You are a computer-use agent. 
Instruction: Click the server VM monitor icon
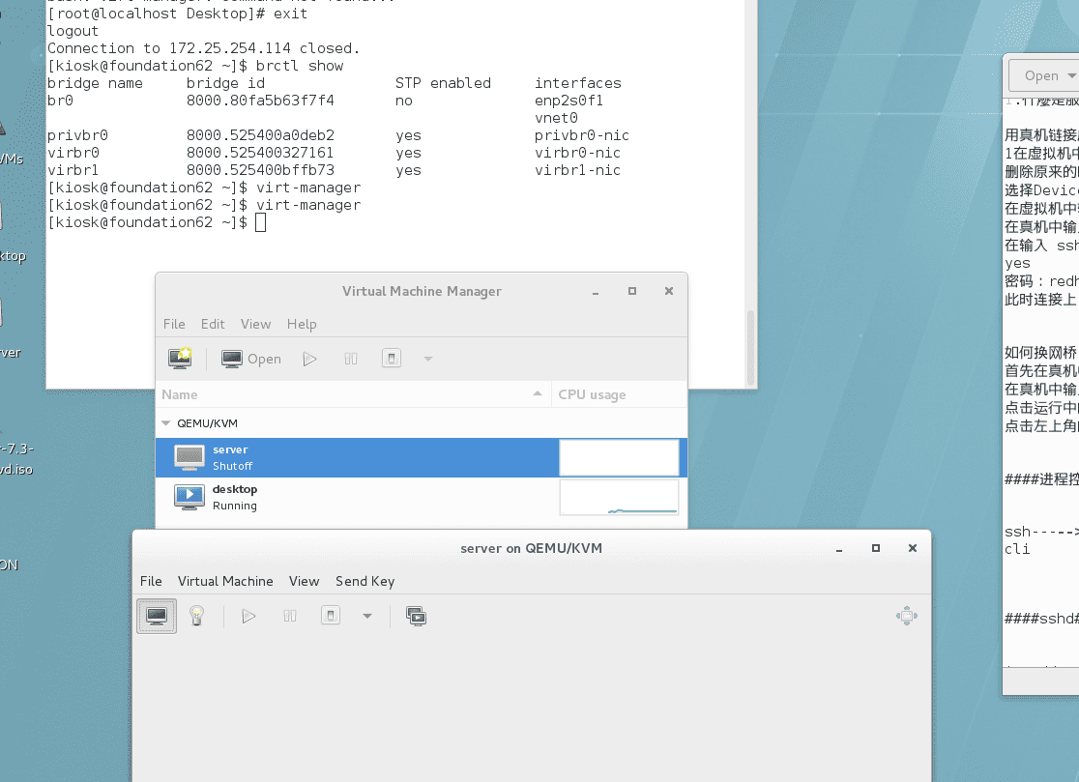(190, 457)
